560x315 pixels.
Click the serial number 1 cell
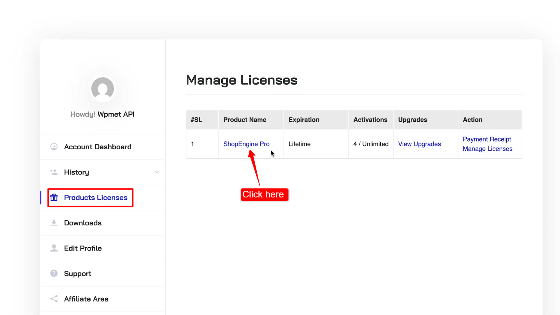tap(202, 144)
